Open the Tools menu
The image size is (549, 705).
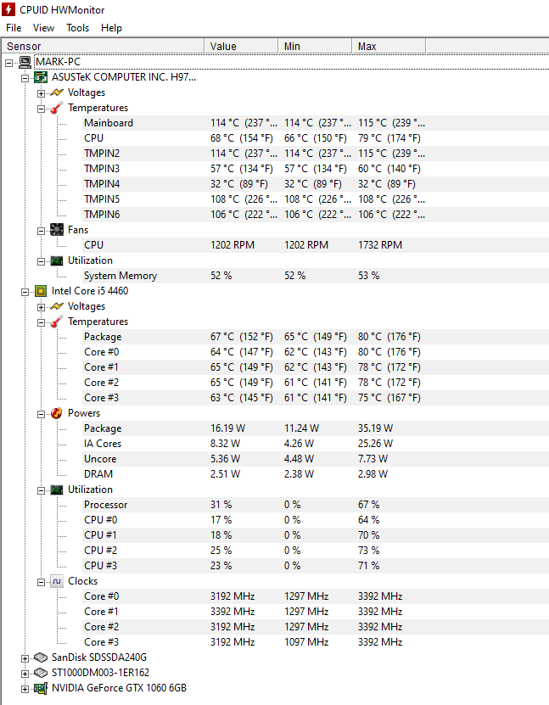pos(77,28)
